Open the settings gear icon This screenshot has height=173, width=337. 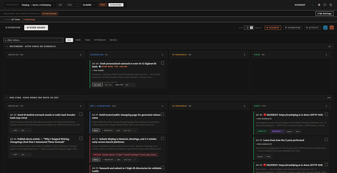(x=331, y=5)
